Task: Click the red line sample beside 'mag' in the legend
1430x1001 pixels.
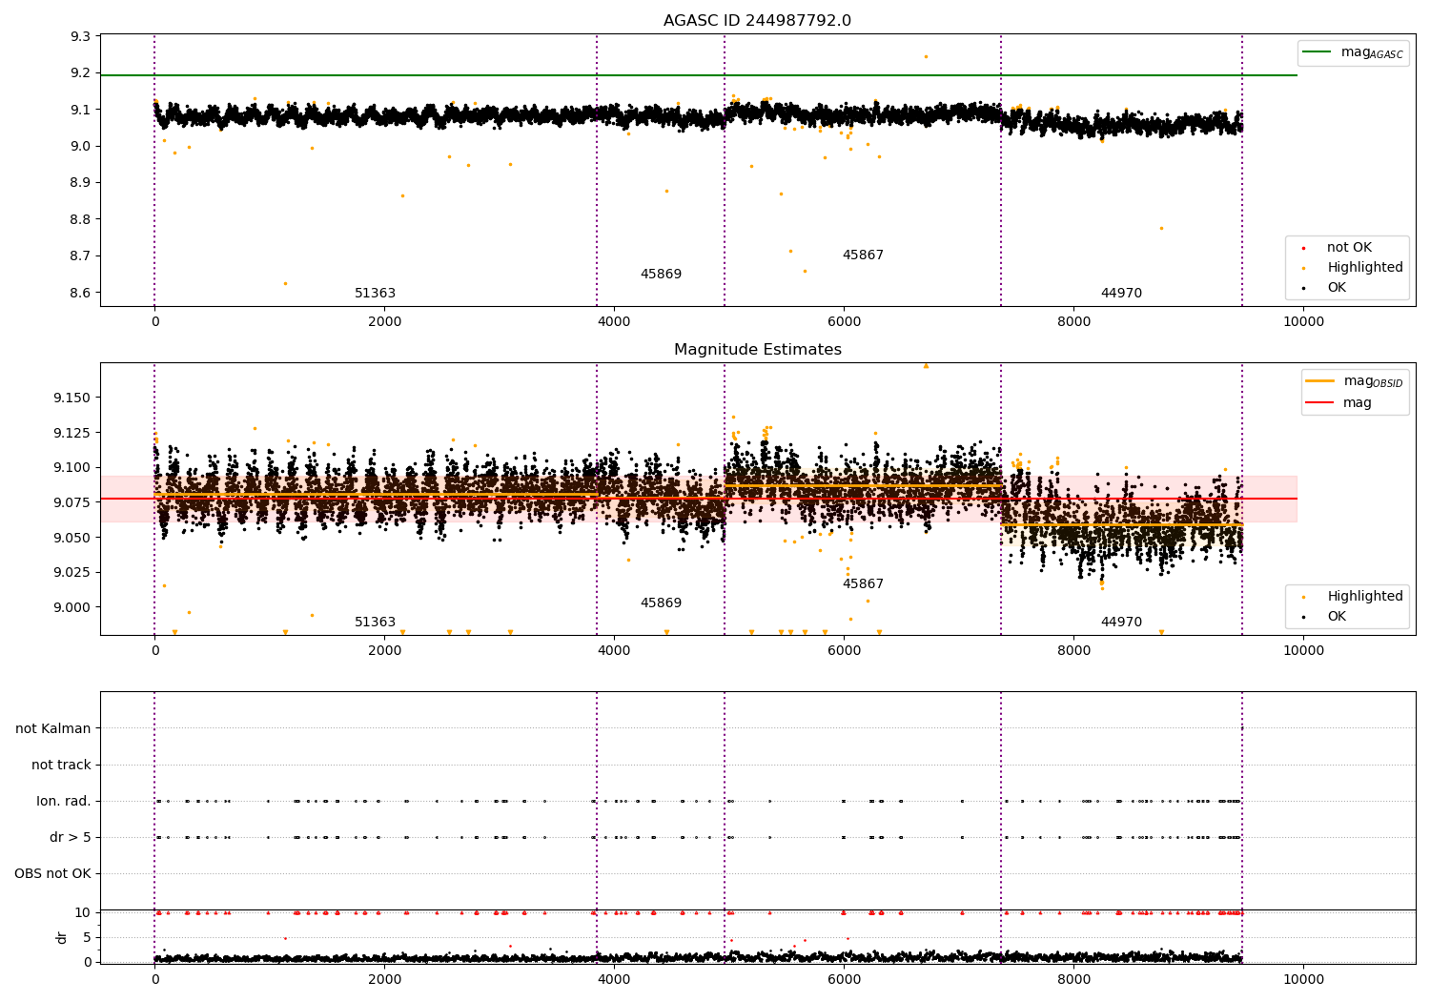Action: pos(1319,403)
